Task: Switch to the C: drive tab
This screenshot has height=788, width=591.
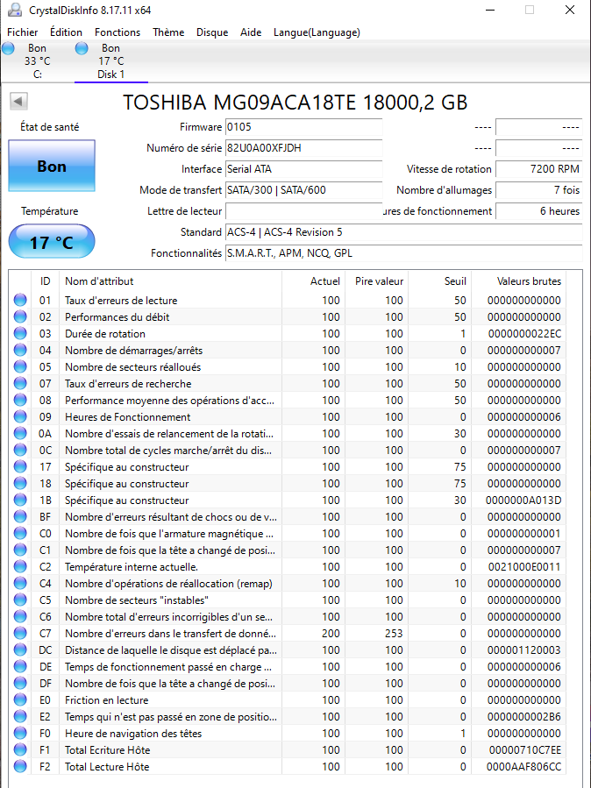Action: point(37,61)
